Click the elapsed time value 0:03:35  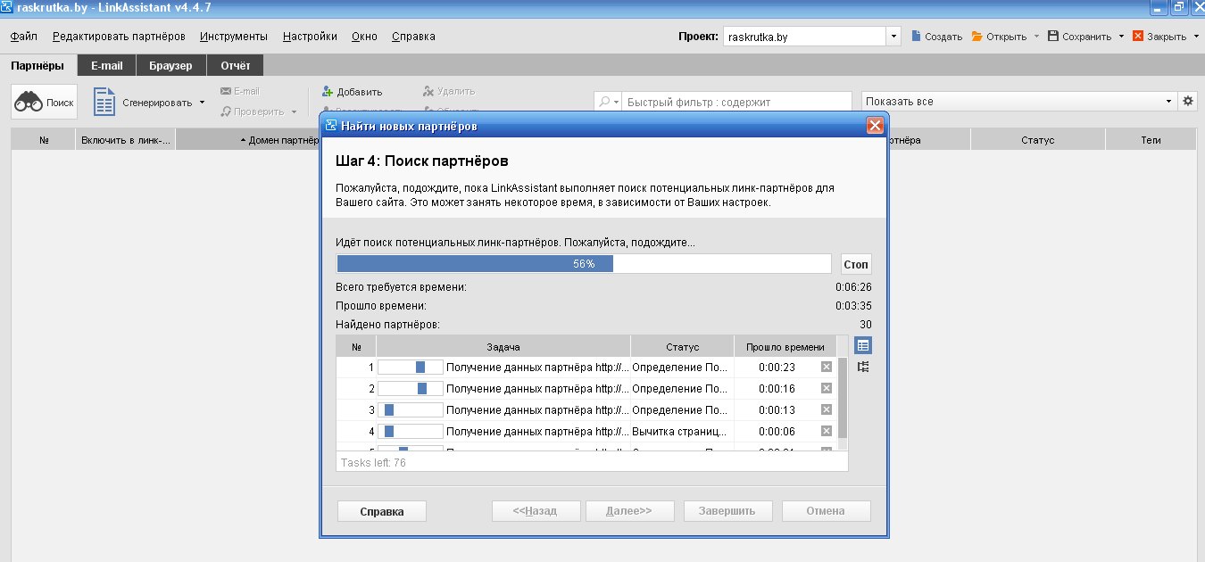click(x=852, y=306)
